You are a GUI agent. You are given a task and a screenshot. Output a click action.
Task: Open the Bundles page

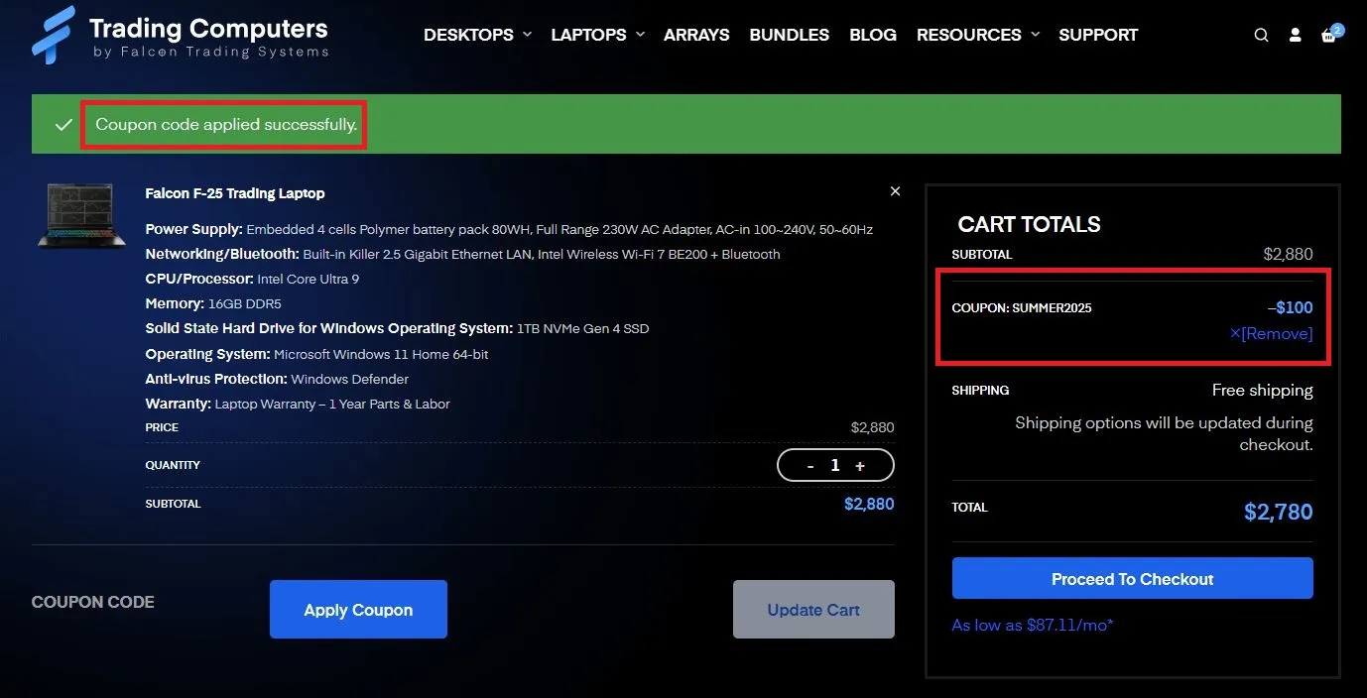pos(790,35)
